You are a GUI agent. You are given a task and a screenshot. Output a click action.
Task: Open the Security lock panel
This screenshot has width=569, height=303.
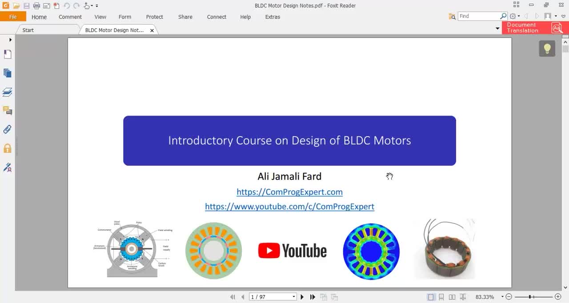point(8,148)
